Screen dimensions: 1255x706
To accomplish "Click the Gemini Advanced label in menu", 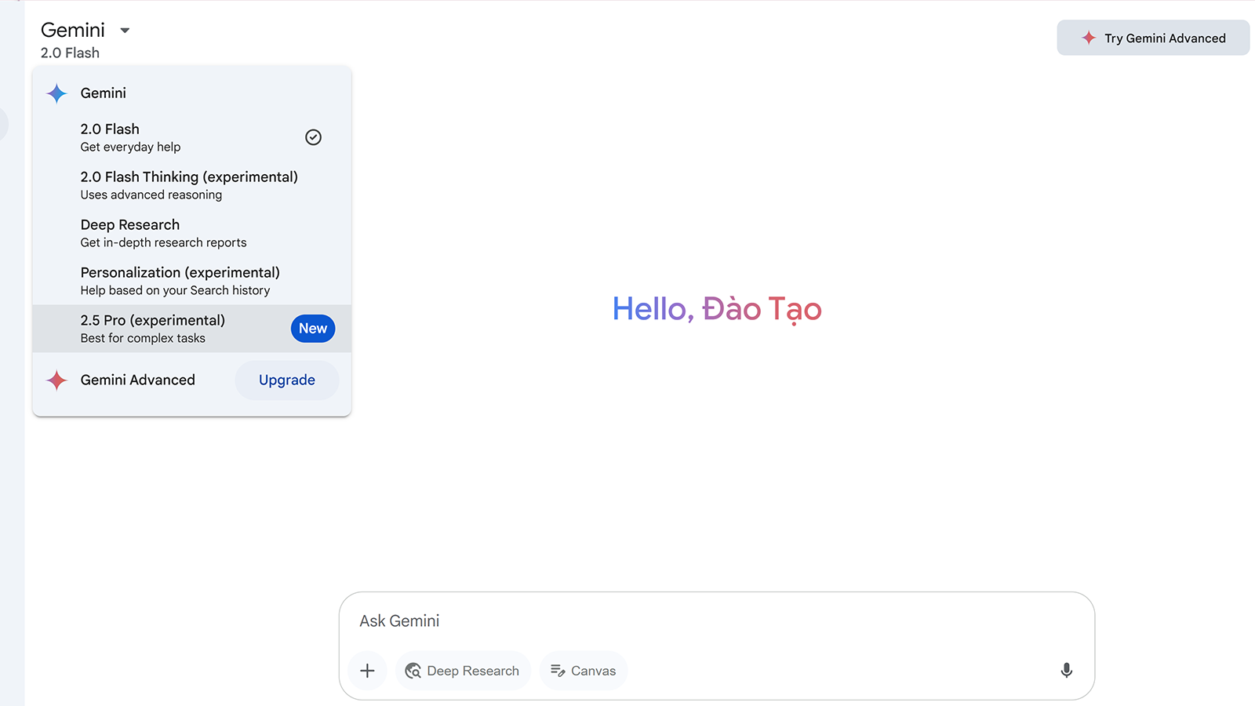I will [x=138, y=380].
